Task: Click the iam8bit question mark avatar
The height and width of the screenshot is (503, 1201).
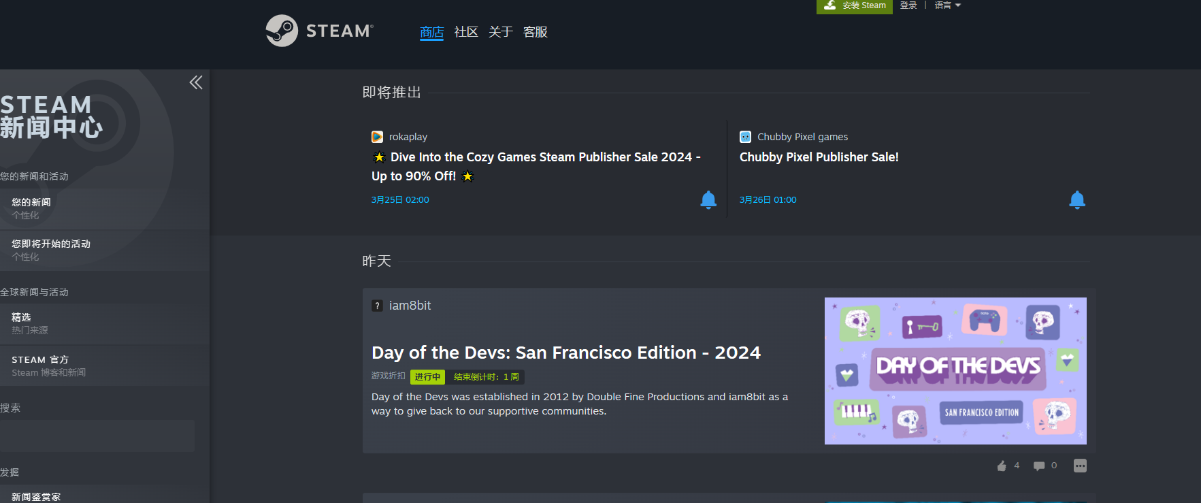Action: click(377, 306)
